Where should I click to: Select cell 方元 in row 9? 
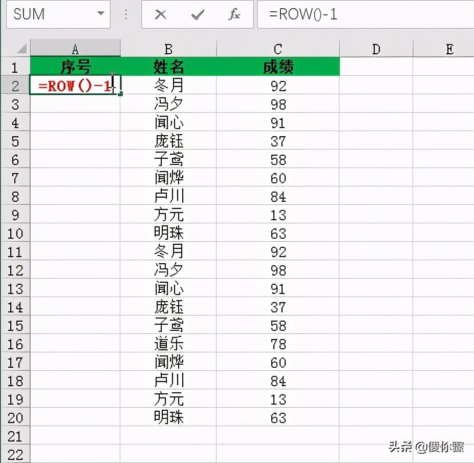(168, 215)
